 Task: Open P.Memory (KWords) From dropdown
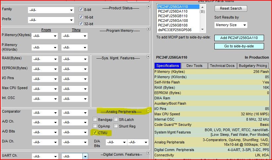tap(45, 47)
